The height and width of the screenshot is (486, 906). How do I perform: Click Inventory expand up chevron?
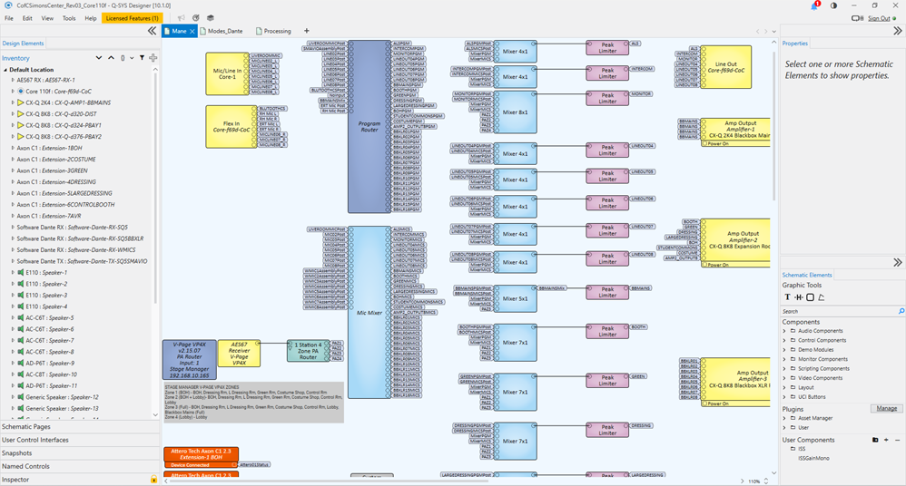(x=111, y=58)
